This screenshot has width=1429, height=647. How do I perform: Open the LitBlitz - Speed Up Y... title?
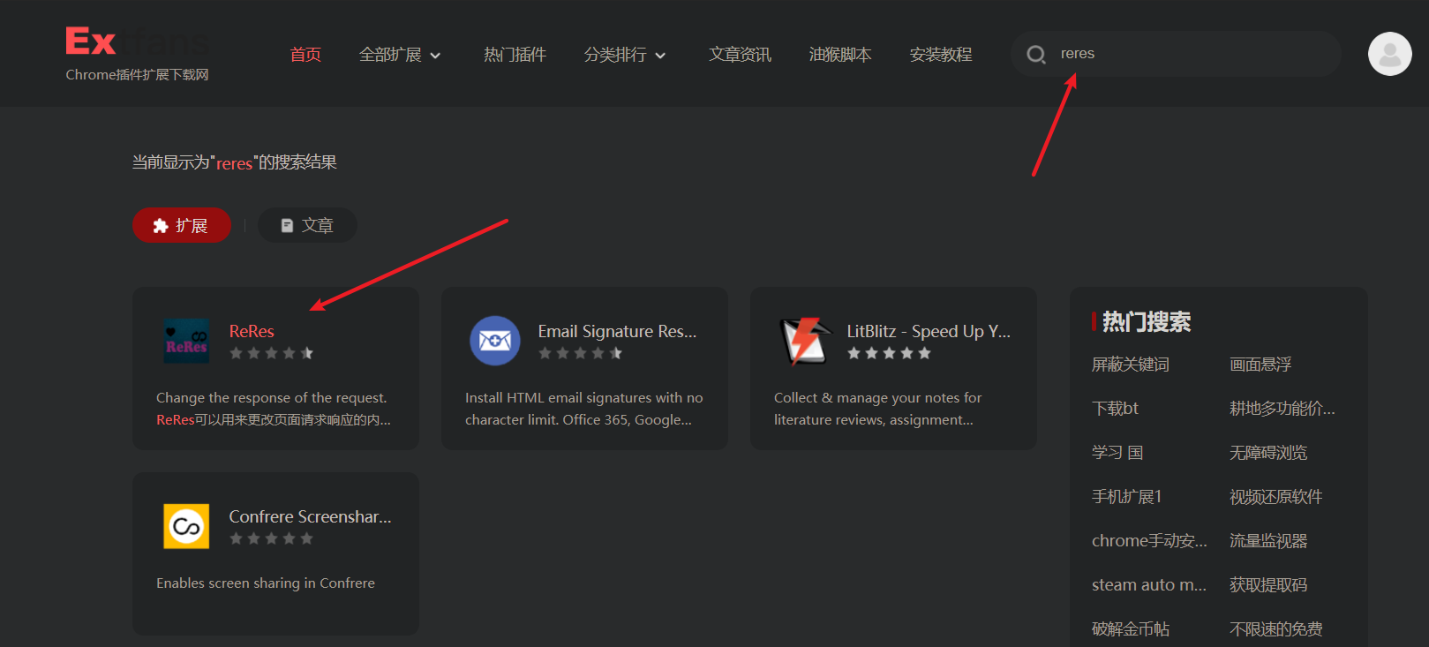[929, 331]
